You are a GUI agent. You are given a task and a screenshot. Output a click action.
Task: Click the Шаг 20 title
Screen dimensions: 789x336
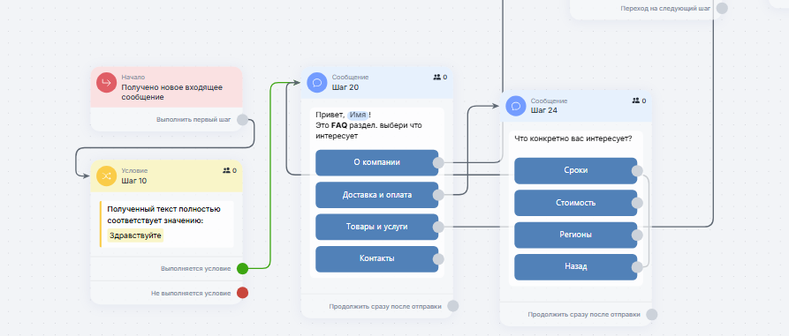pos(345,87)
